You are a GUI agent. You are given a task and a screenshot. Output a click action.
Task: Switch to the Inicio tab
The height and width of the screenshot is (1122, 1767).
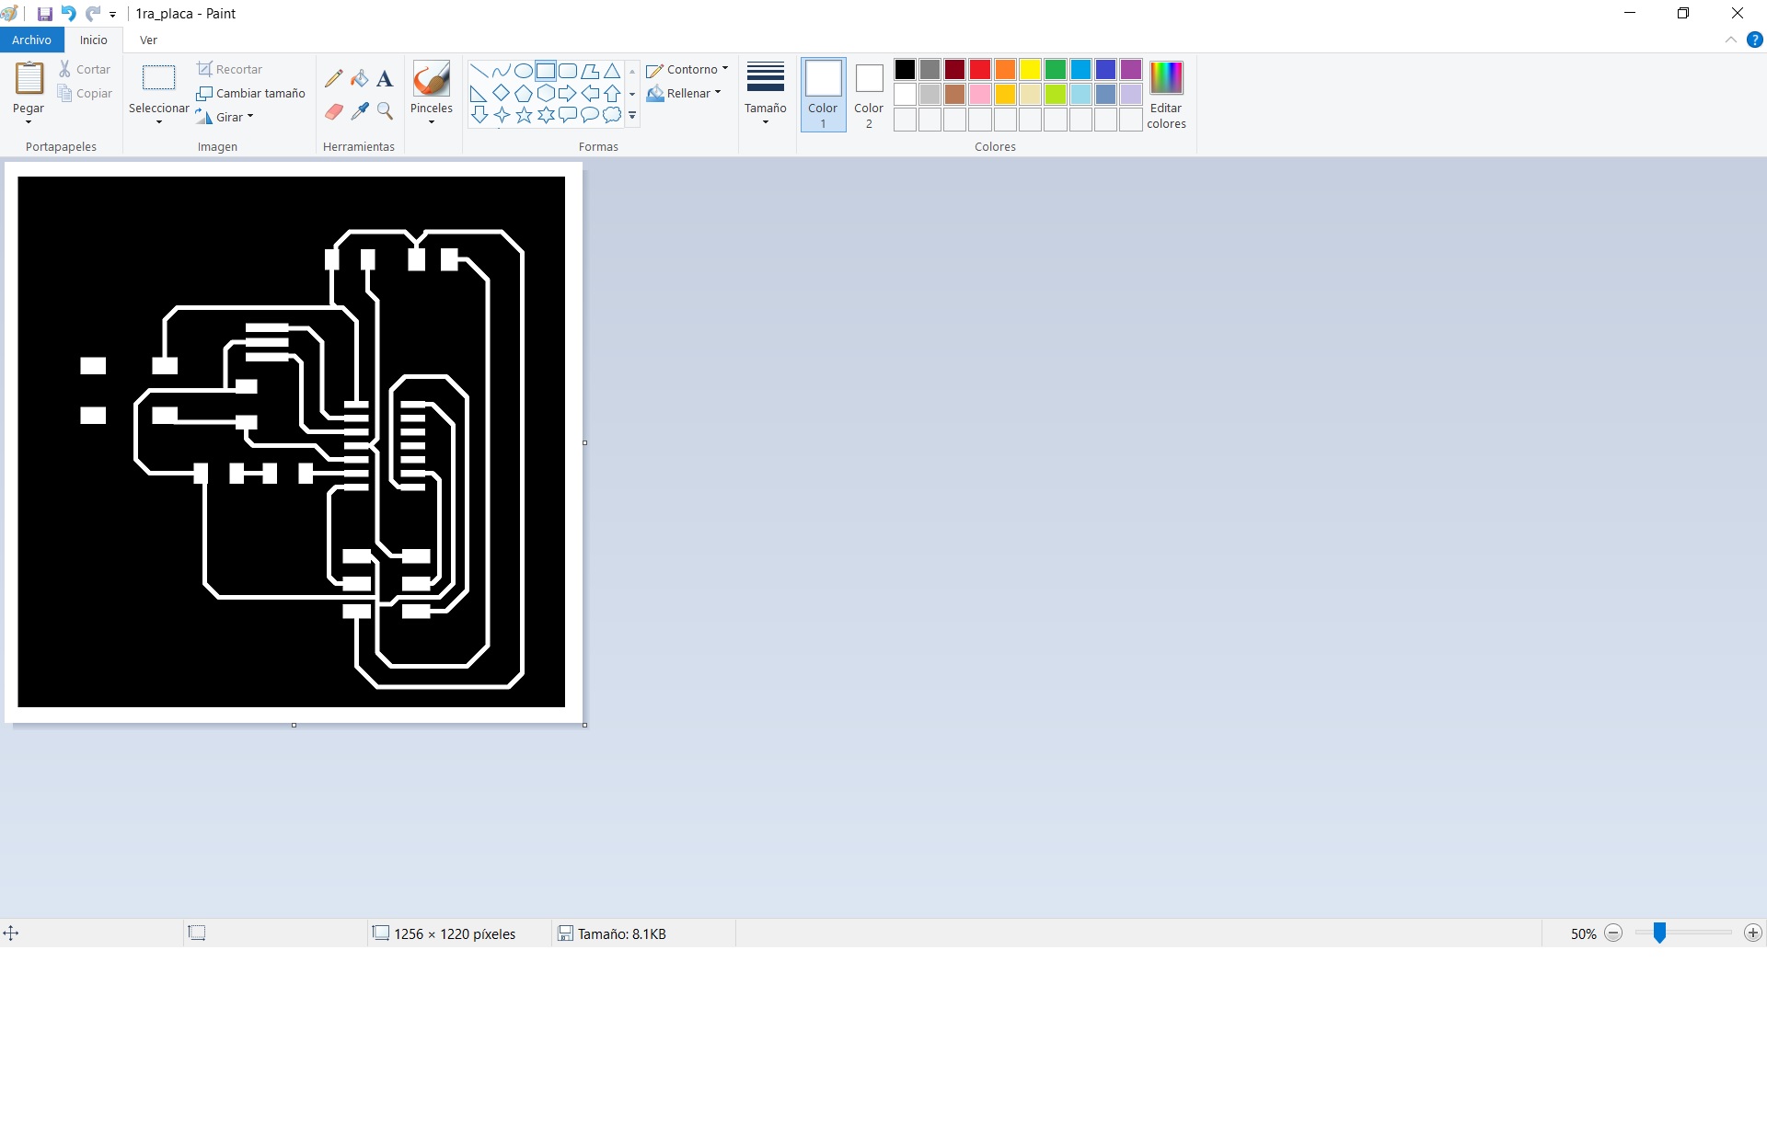click(x=93, y=40)
